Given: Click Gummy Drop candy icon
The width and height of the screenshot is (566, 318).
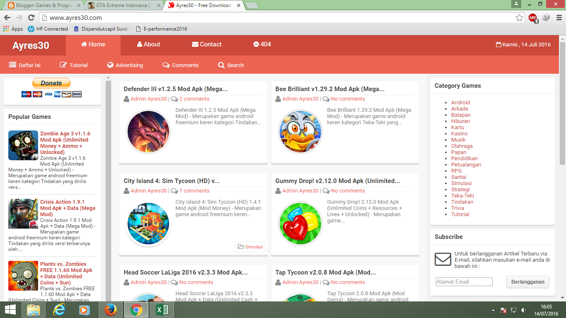Looking at the screenshot, I should click(300, 224).
